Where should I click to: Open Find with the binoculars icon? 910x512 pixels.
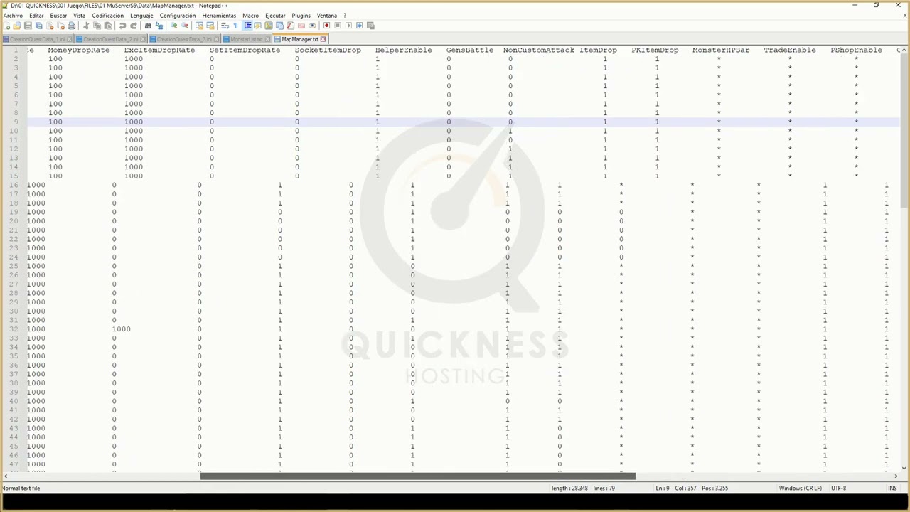[x=148, y=26]
